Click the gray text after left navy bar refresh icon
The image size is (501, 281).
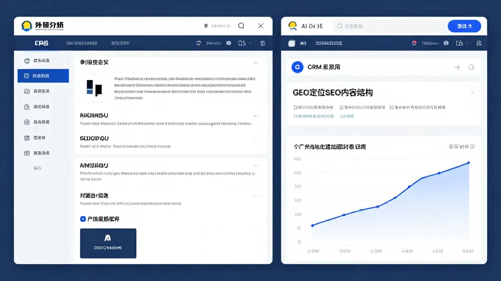pyautogui.click(x=214, y=43)
